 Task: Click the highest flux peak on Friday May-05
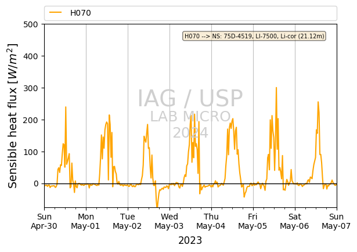(x=276, y=88)
